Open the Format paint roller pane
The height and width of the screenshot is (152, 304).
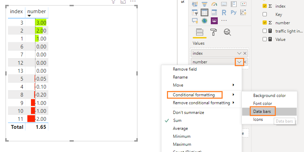coord(214,32)
